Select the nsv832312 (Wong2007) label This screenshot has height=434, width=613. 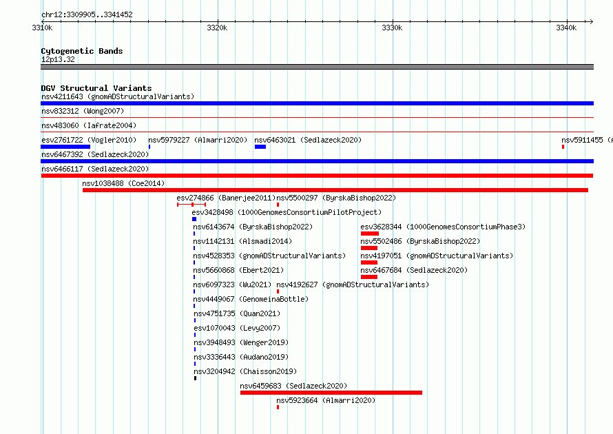click(x=83, y=111)
